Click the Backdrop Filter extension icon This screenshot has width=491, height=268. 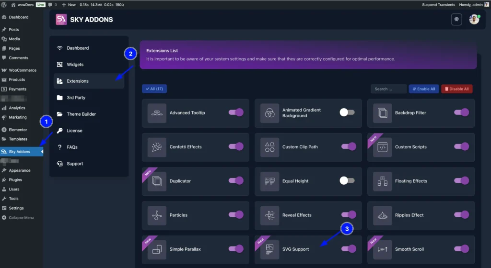click(382, 113)
